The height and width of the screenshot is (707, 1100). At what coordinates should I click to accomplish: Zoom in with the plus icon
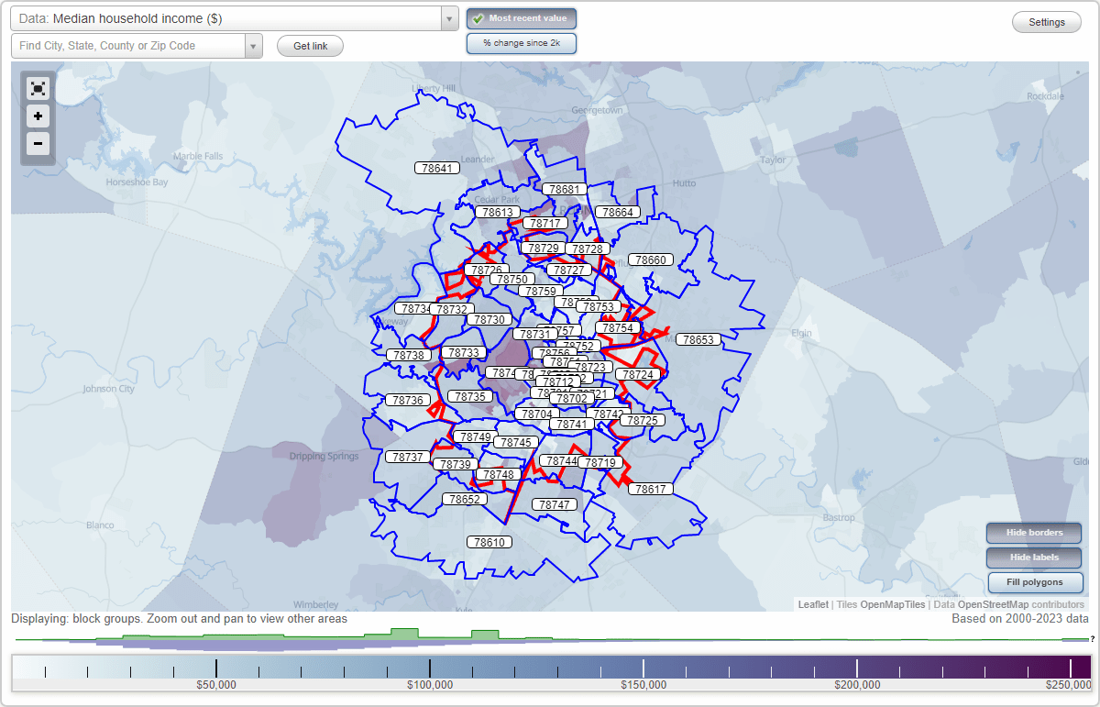coord(38,116)
